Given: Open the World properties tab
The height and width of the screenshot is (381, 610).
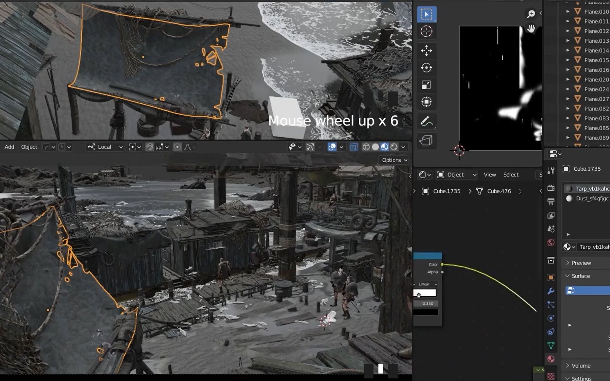Looking at the screenshot, I should pyautogui.click(x=551, y=243).
